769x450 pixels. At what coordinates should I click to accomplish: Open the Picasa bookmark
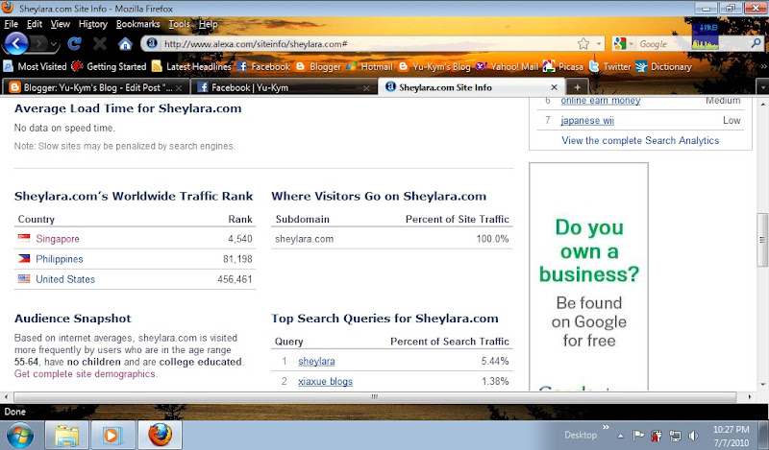tap(563, 66)
